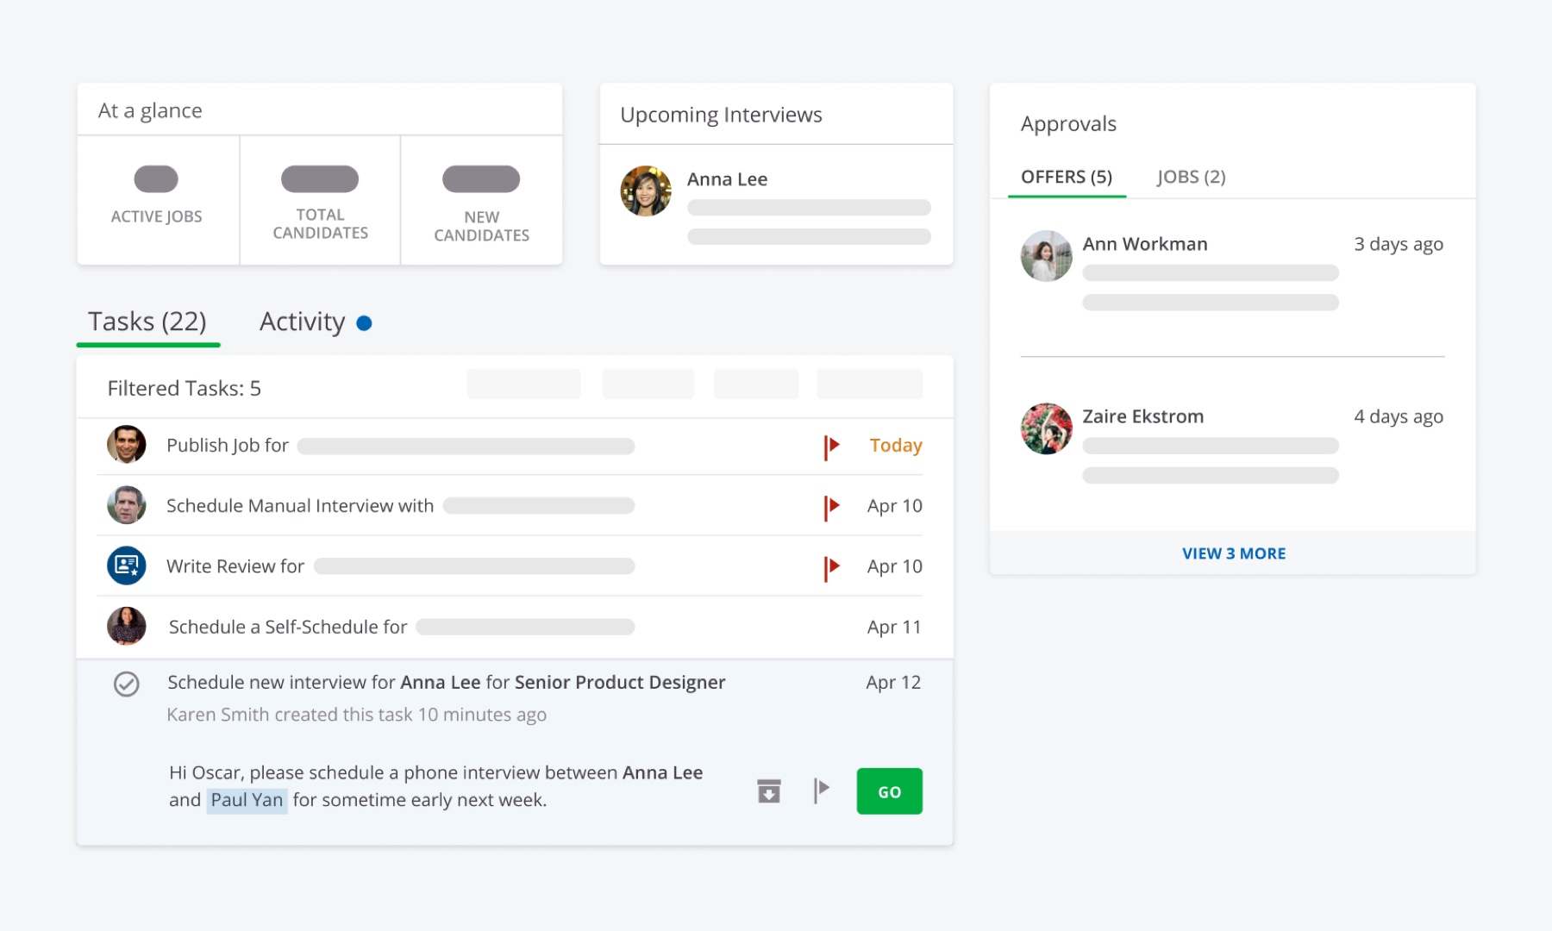Open Ann Workman's offer approval
The image size is (1552, 931).
pos(1144,245)
